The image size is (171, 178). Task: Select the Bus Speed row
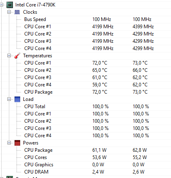(86, 19)
